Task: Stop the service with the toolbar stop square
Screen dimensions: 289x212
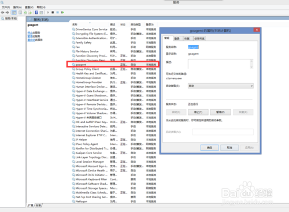Action: 53,13
